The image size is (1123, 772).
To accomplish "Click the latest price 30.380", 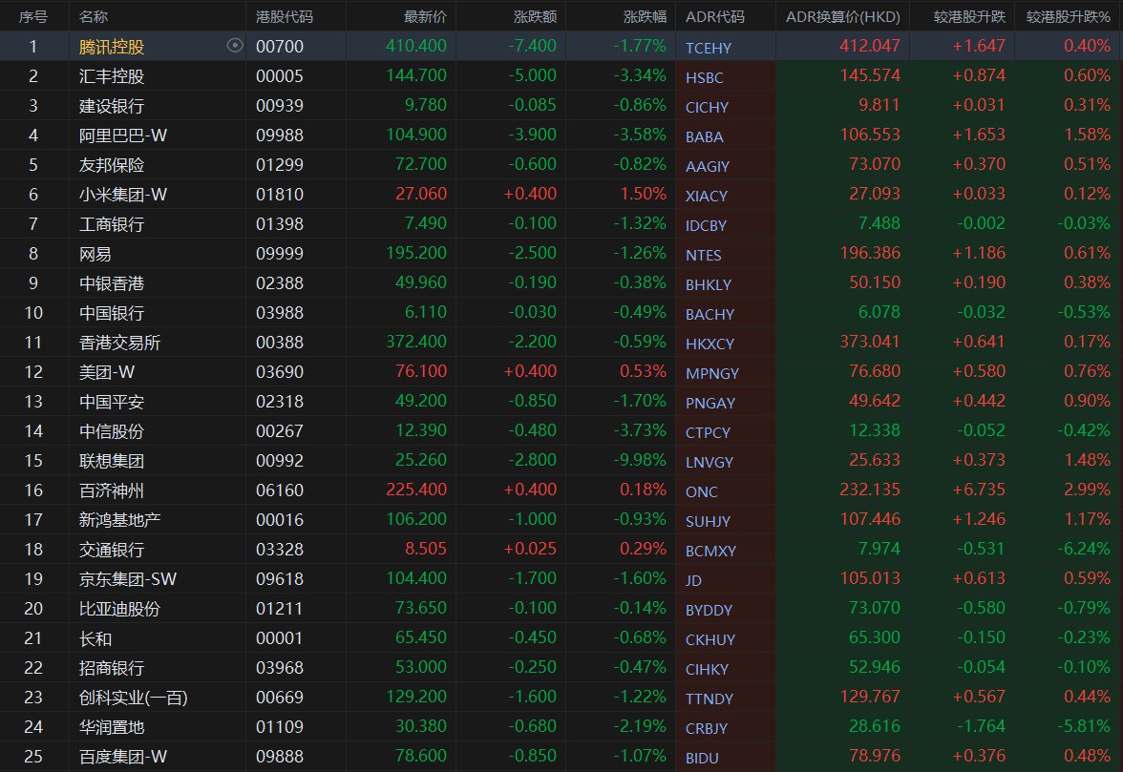I will (x=420, y=726).
